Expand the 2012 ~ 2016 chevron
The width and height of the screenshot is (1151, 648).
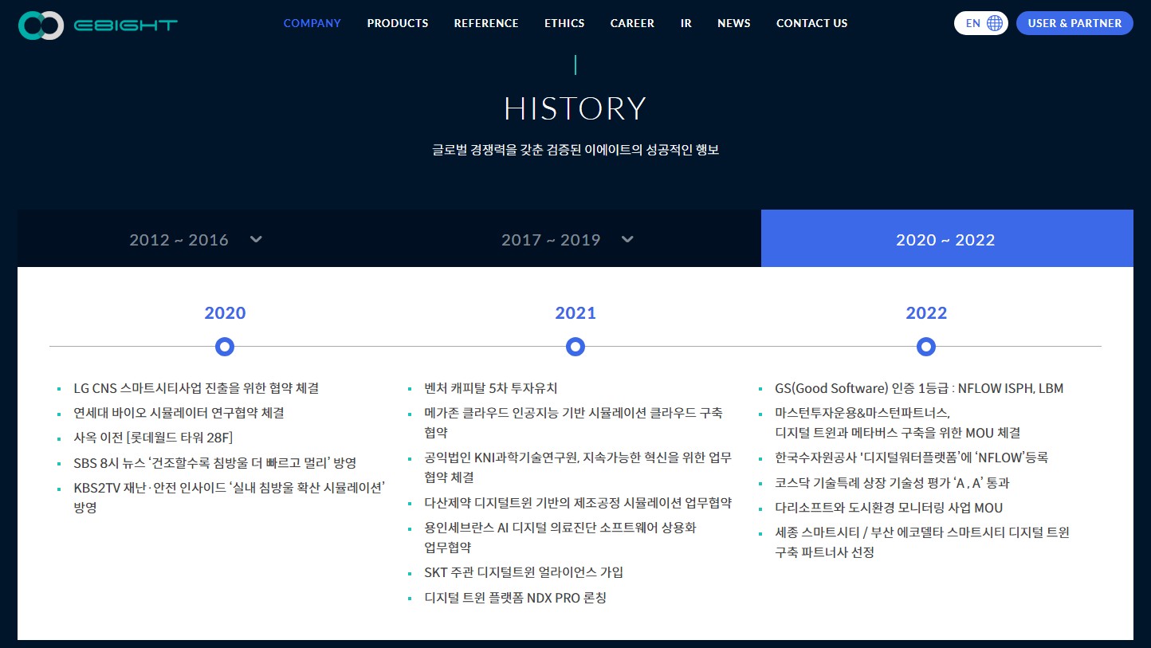point(256,239)
